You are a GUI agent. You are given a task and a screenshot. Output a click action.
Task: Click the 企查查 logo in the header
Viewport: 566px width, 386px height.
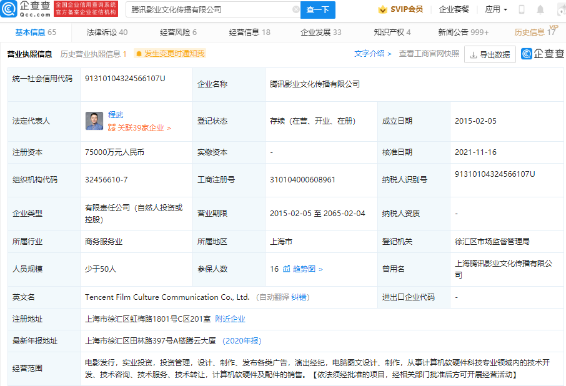pyautogui.click(x=26, y=9)
